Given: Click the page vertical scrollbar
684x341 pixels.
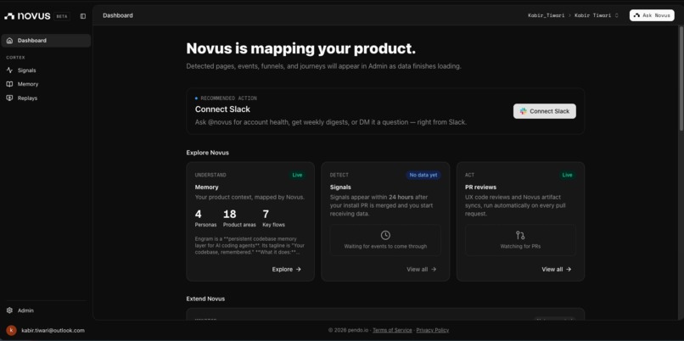Looking at the screenshot, I should pos(681,79).
